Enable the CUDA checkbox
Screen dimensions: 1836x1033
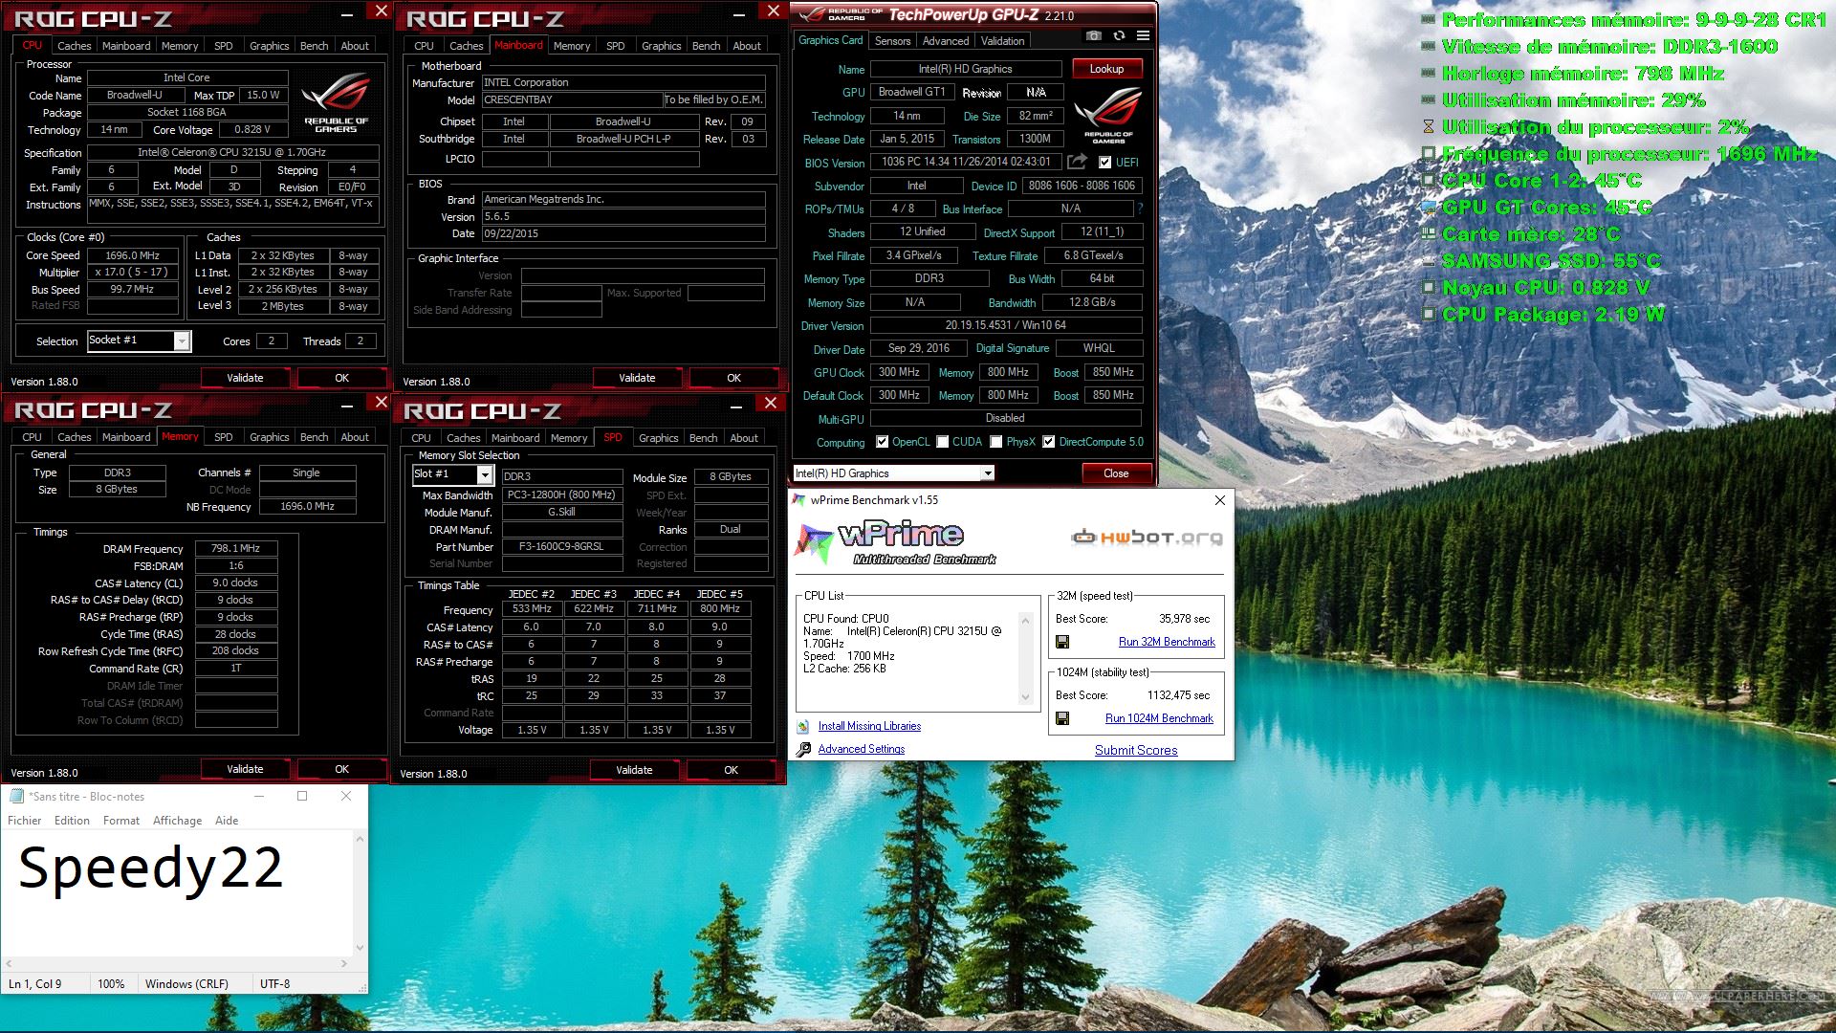pyautogui.click(x=943, y=442)
